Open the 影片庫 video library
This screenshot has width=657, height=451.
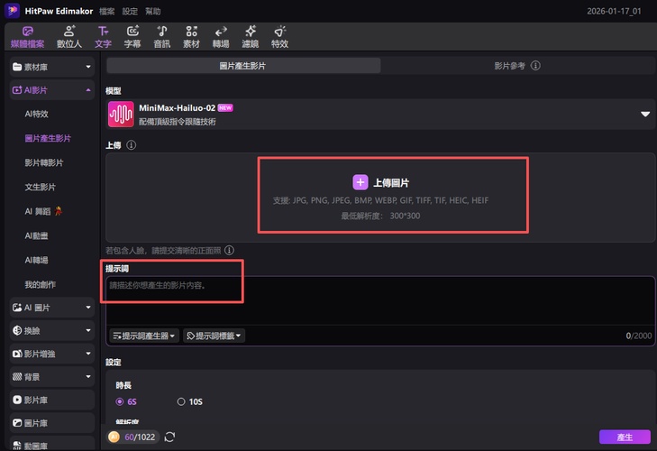click(x=52, y=400)
